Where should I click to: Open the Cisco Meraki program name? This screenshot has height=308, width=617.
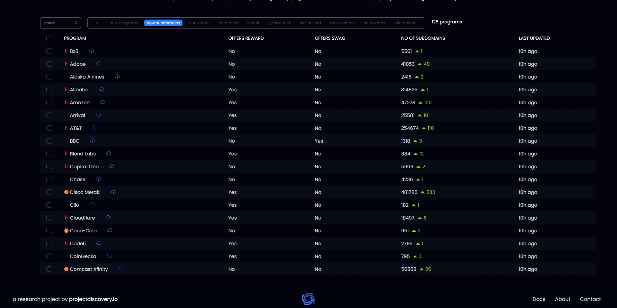click(85, 192)
